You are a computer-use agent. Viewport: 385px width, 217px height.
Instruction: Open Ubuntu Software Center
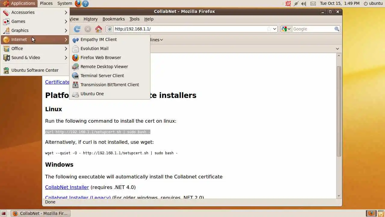[x=35, y=70]
